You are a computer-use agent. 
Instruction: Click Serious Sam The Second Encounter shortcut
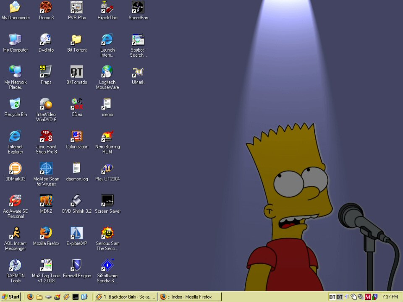coord(107,239)
